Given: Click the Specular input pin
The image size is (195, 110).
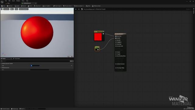Looking at the screenshot, I should pos(116,40).
